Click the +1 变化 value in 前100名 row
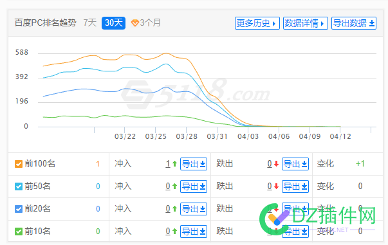The width and height of the screenshot is (388, 245). [360, 164]
